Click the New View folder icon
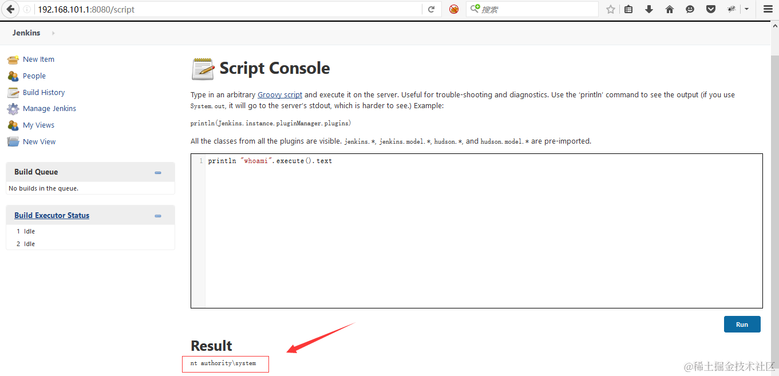 (13, 142)
